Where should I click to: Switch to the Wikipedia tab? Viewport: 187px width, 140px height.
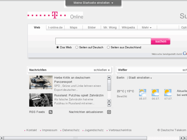[128, 27]
